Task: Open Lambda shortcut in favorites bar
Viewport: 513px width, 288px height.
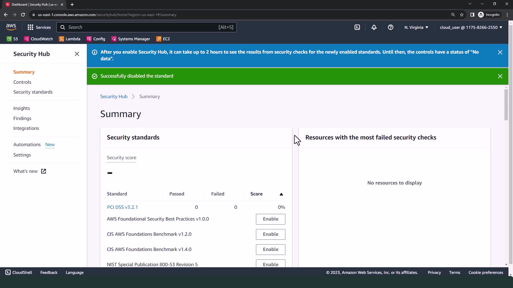Action: pos(70,39)
